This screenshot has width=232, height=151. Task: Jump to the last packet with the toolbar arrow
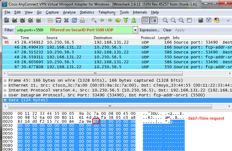click(134, 20)
